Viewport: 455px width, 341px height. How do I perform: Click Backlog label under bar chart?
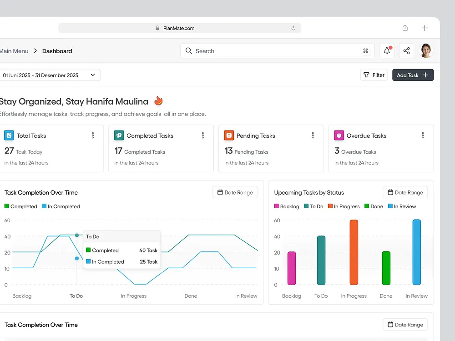click(x=292, y=296)
